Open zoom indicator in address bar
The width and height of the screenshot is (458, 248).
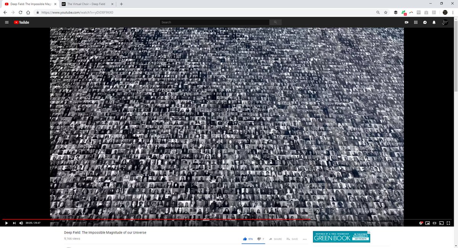click(x=378, y=12)
